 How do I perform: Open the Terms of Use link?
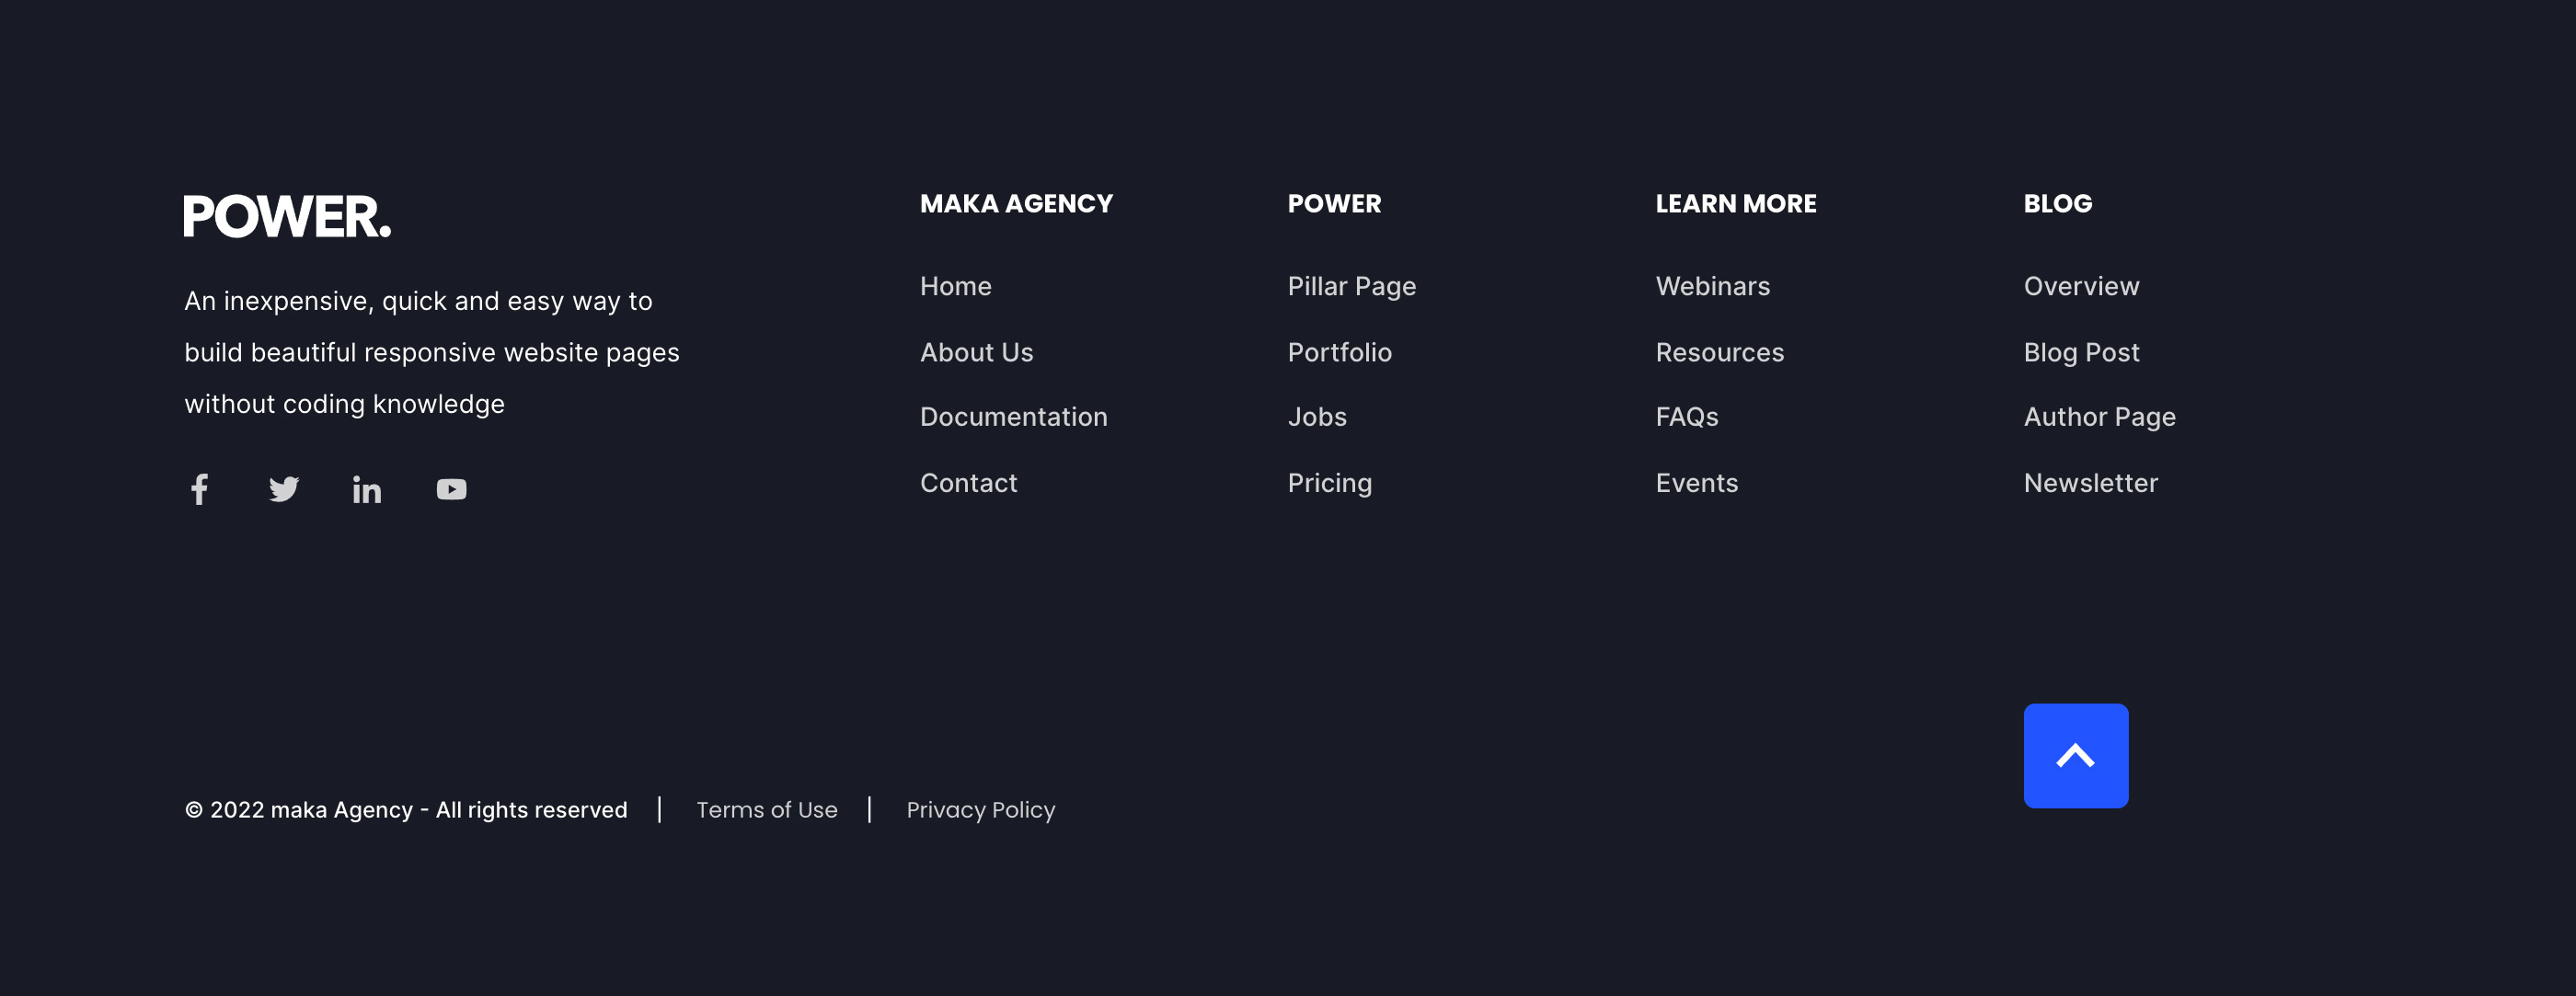click(767, 810)
